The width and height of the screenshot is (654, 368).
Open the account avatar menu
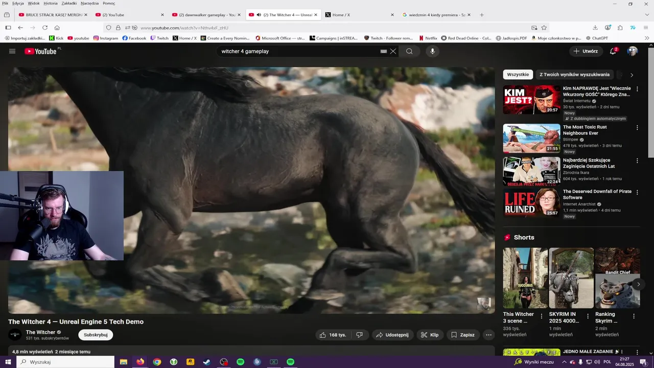tap(633, 51)
